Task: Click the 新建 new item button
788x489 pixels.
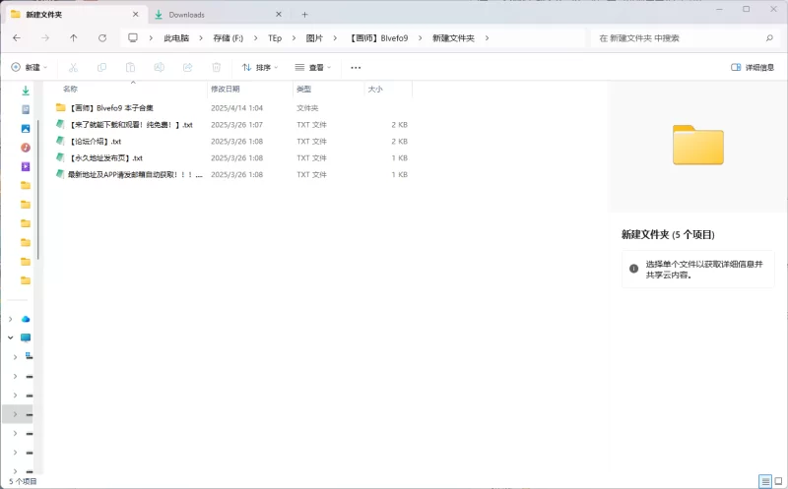Action: 29,67
